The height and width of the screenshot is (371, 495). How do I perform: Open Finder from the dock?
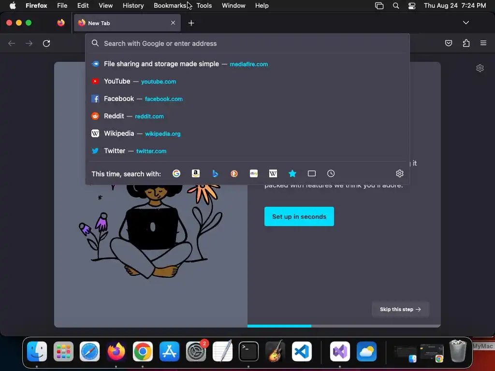coord(37,352)
